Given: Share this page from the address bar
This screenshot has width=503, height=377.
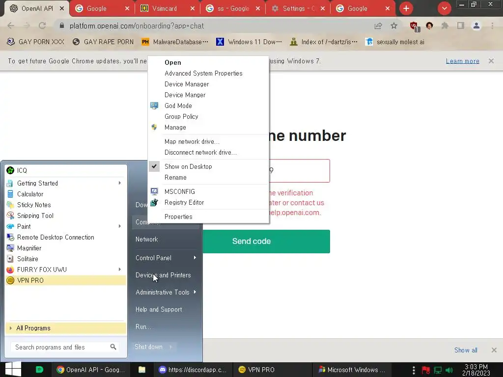Looking at the screenshot, I should (x=378, y=26).
